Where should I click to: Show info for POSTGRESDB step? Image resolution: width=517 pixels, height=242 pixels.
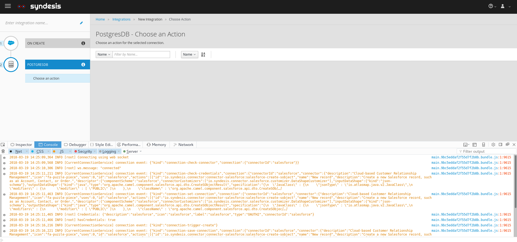coord(83,64)
